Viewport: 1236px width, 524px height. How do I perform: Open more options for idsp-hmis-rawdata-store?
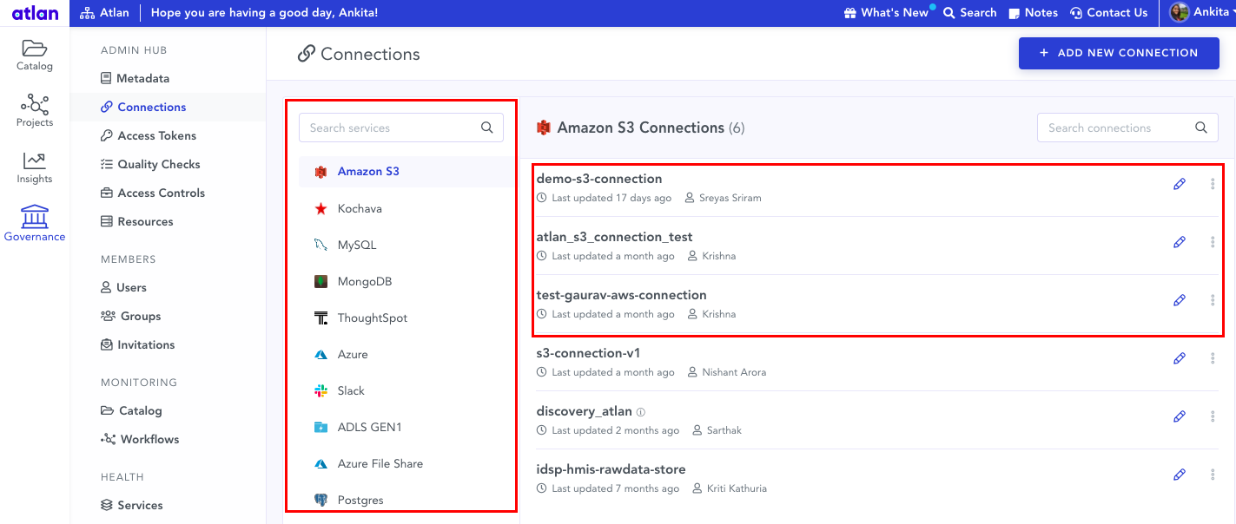1213,475
